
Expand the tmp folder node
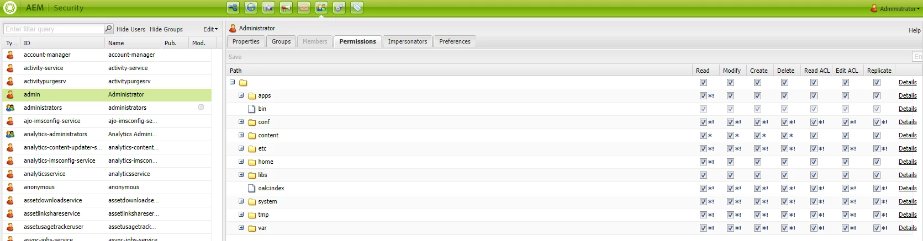241,215
